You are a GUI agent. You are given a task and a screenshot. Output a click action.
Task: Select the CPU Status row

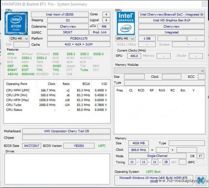56,110
